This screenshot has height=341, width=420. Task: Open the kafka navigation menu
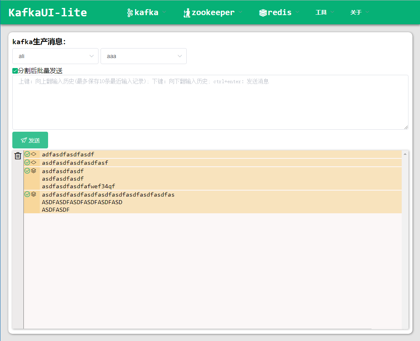[x=146, y=12]
